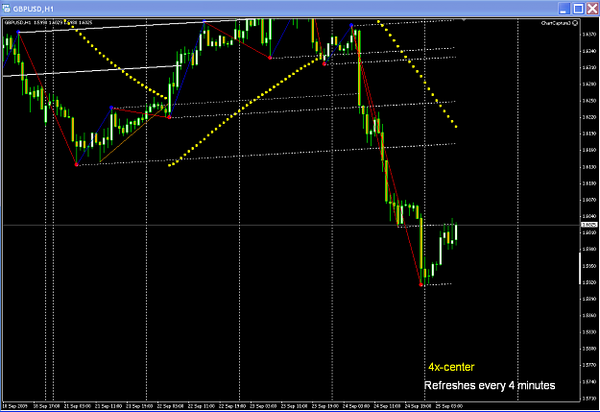Click the ChartCapture3 expert label
Screen dimensions: 600x412
pyautogui.click(x=556, y=23)
